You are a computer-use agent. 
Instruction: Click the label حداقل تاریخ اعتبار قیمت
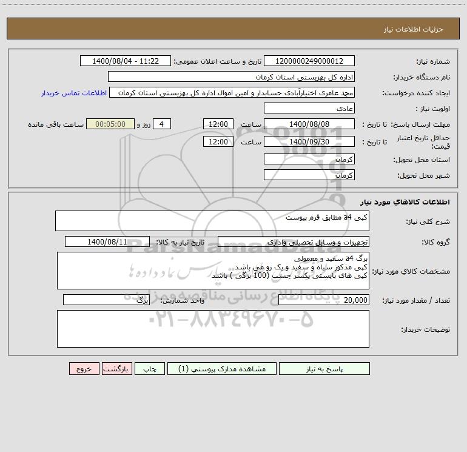tap(423, 142)
